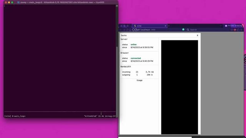The height and width of the screenshot is (138, 246).
Task: Close the terminal window with red button
Action: tap(6, 2)
